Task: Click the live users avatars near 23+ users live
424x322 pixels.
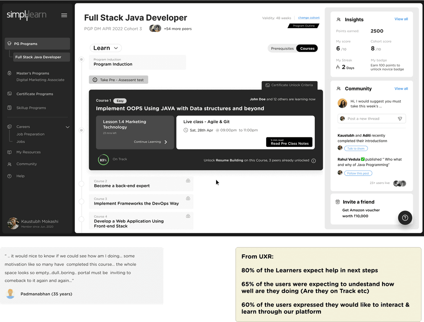Action: [x=400, y=183]
